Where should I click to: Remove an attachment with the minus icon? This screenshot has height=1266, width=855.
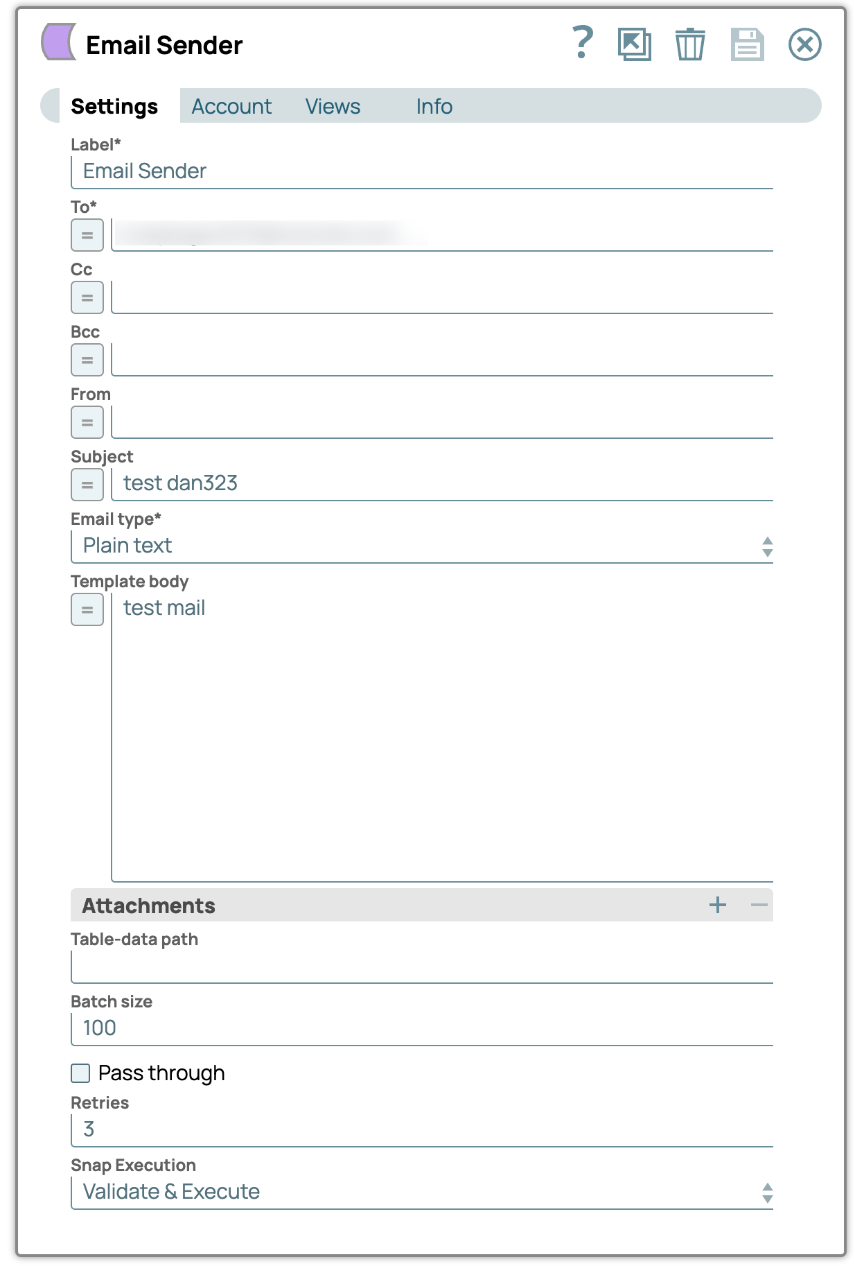(x=759, y=905)
